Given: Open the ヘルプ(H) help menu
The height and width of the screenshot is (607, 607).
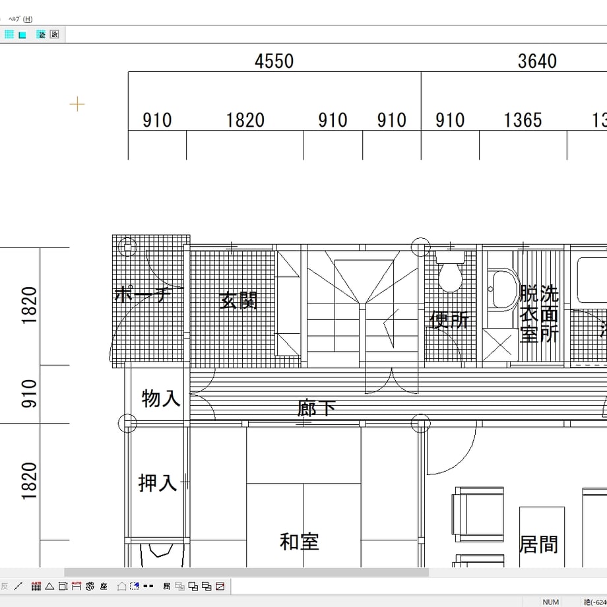Looking at the screenshot, I should [20, 18].
